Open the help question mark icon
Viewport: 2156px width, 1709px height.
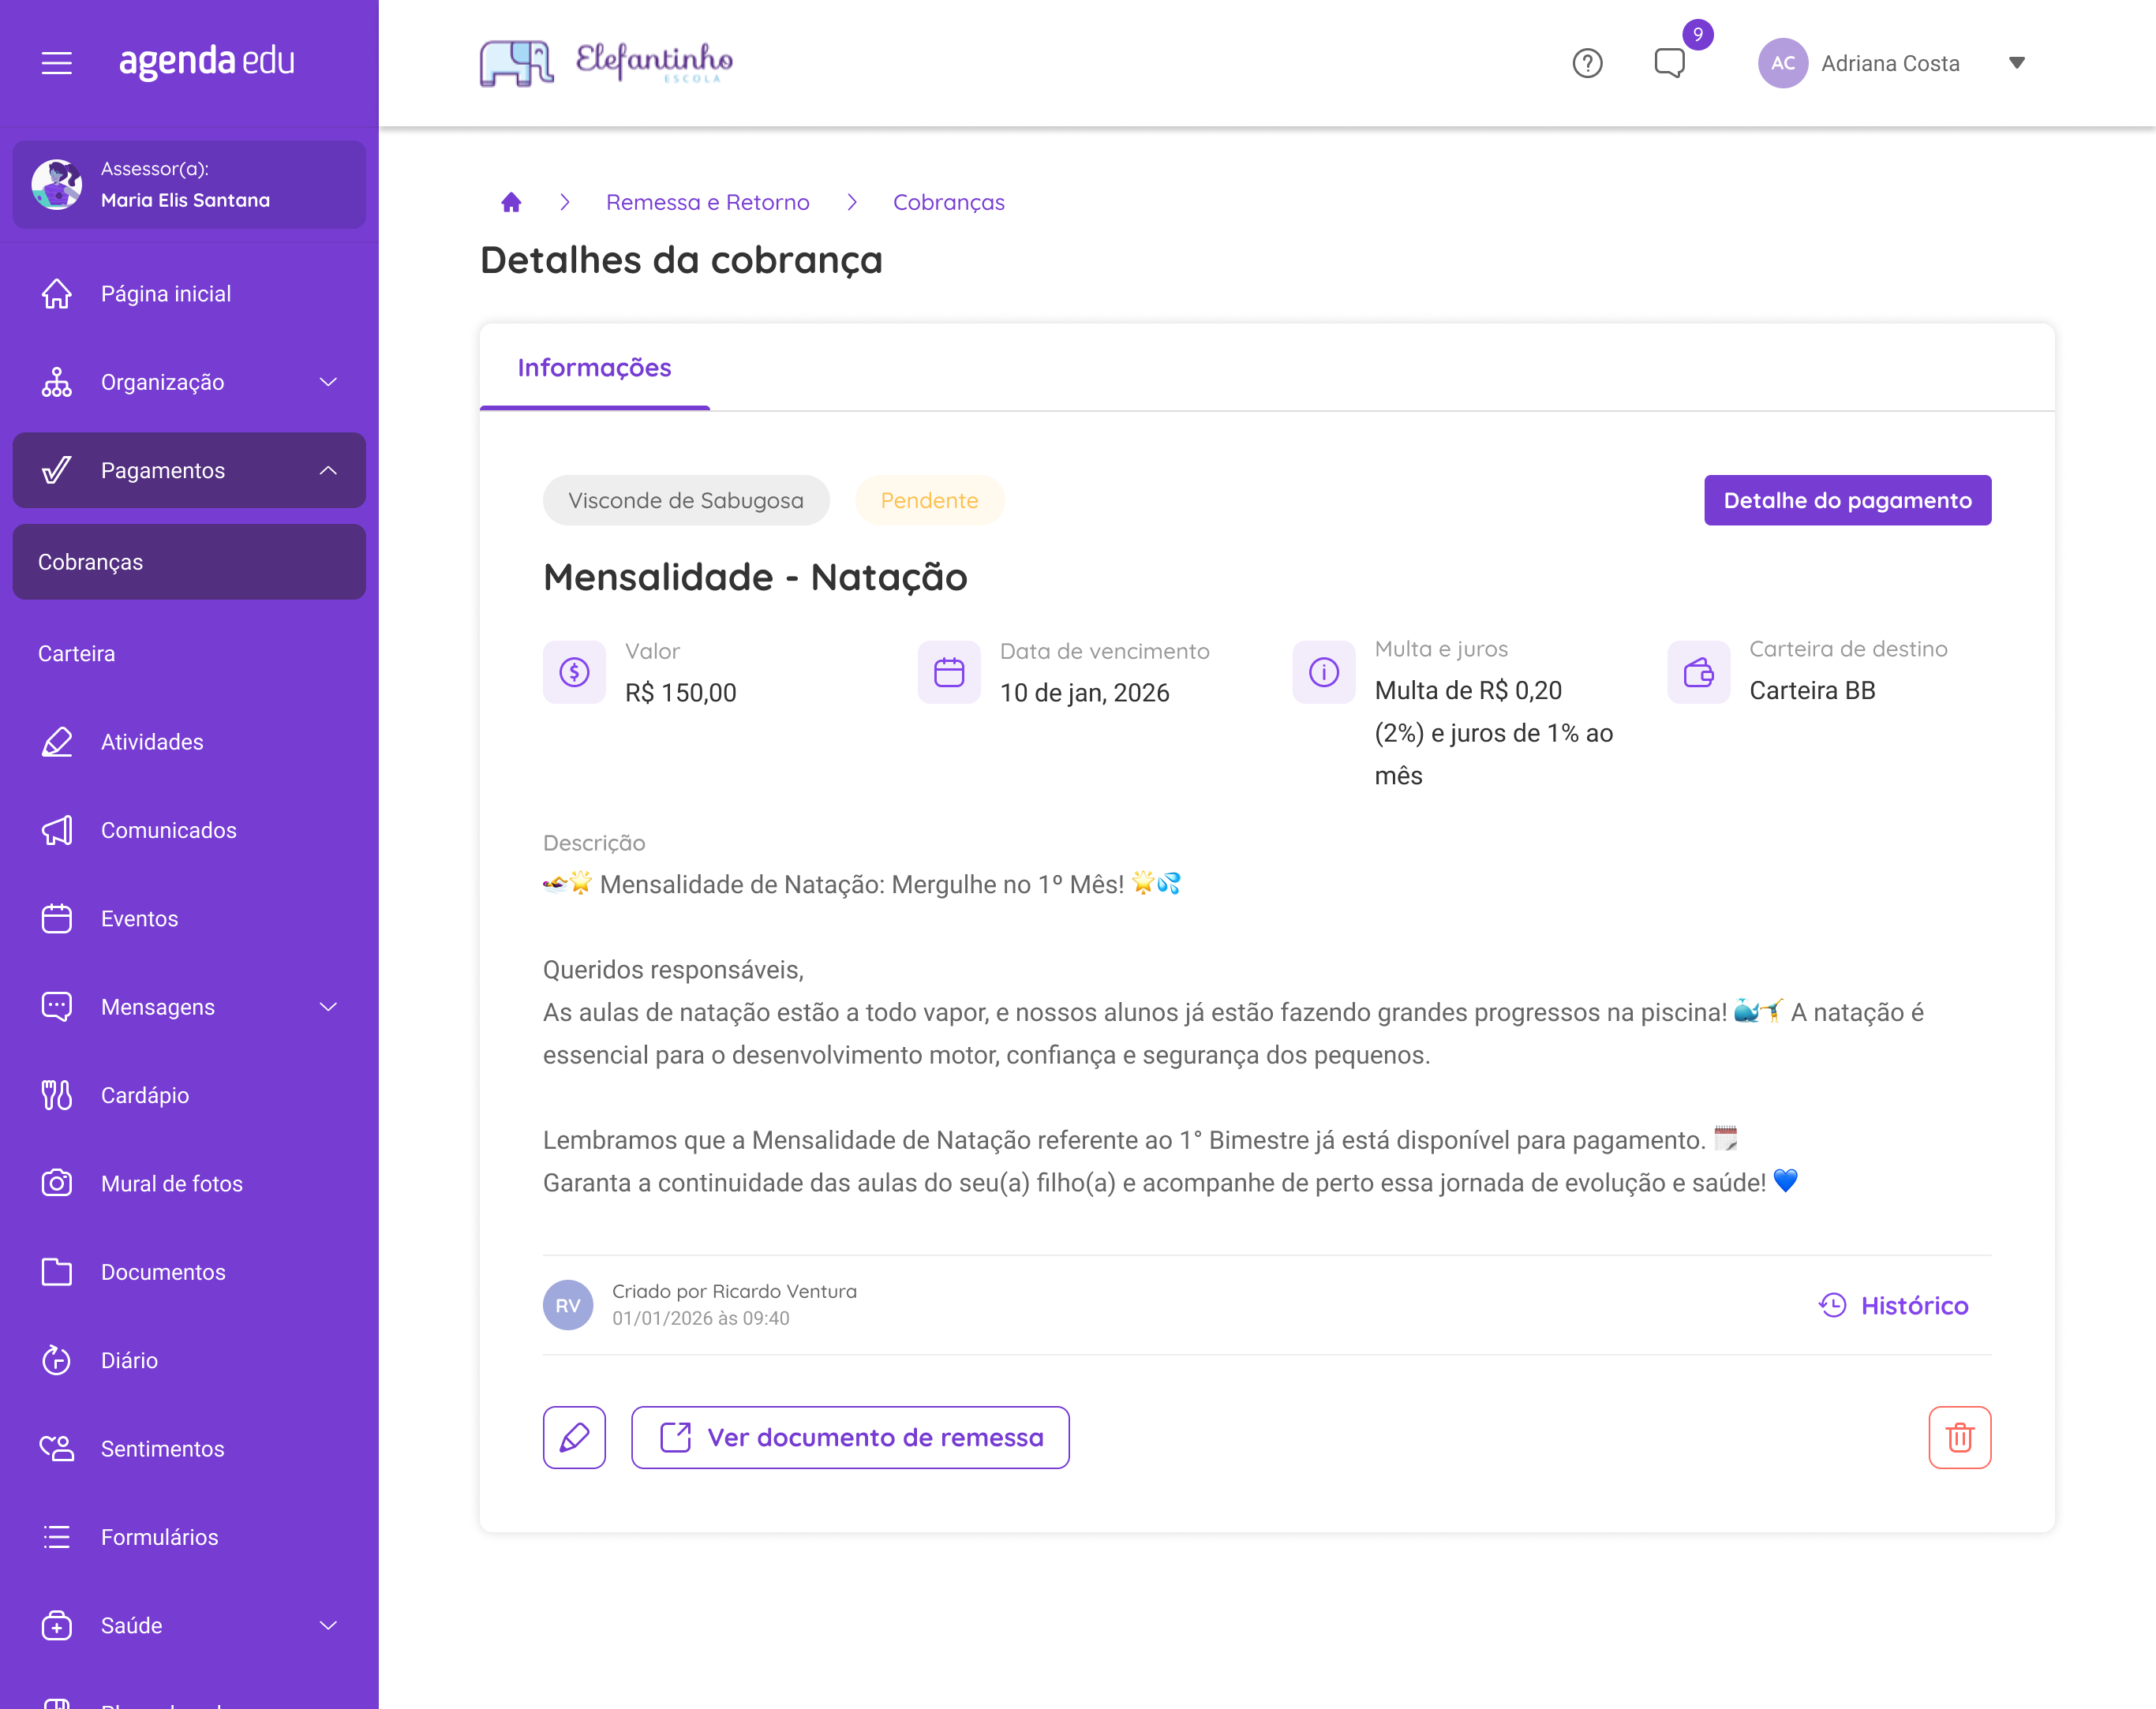point(1587,63)
